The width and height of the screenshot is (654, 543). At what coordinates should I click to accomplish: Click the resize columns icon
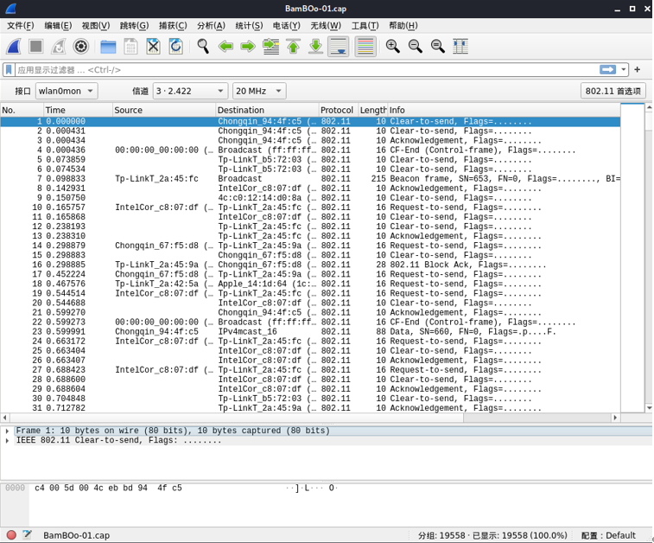click(x=460, y=46)
